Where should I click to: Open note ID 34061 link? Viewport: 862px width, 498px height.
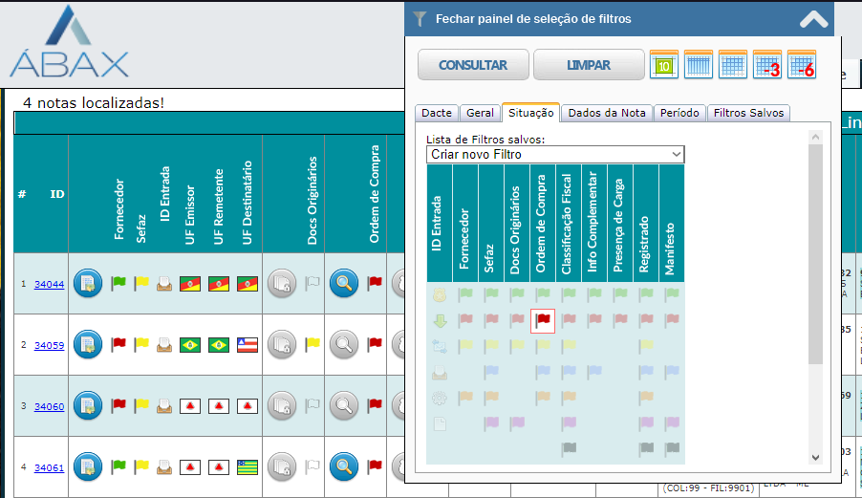click(x=49, y=467)
